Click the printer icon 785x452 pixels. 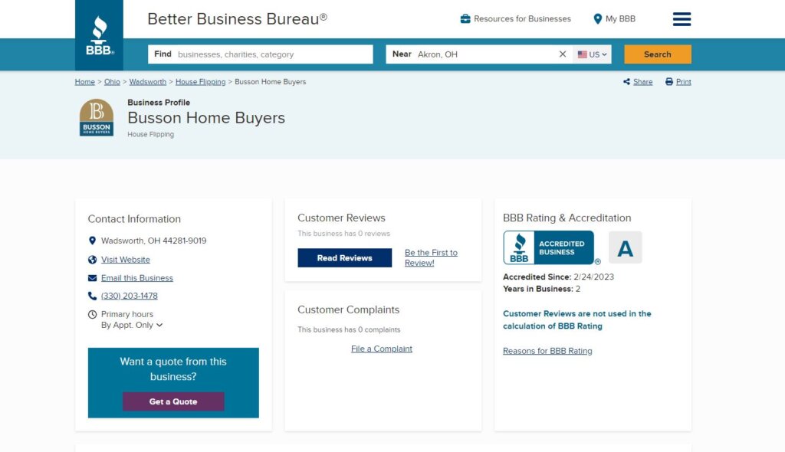tap(668, 82)
